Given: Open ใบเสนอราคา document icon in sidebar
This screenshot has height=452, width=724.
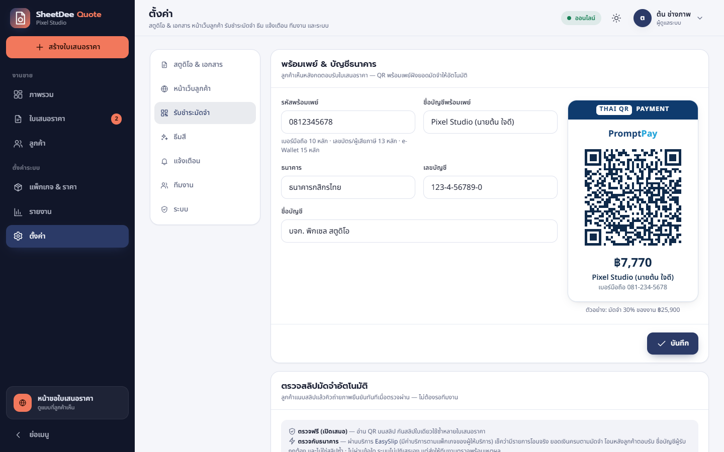Looking at the screenshot, I should pos(18,119).
